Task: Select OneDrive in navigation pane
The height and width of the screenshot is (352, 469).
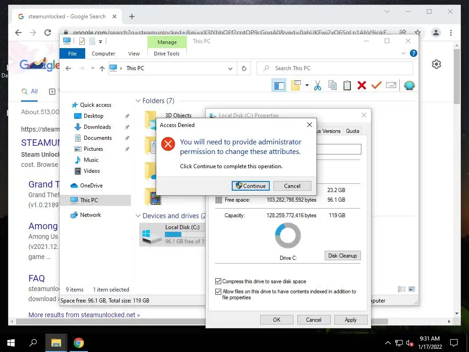Action: tap(91, 186)
